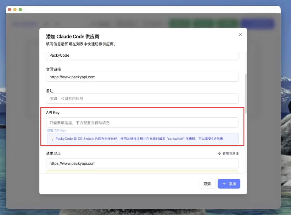Close the 添加 Claude Code 供应商 dialog with X
The width and height of the screenshot is (291, 215).
[240, 34]
